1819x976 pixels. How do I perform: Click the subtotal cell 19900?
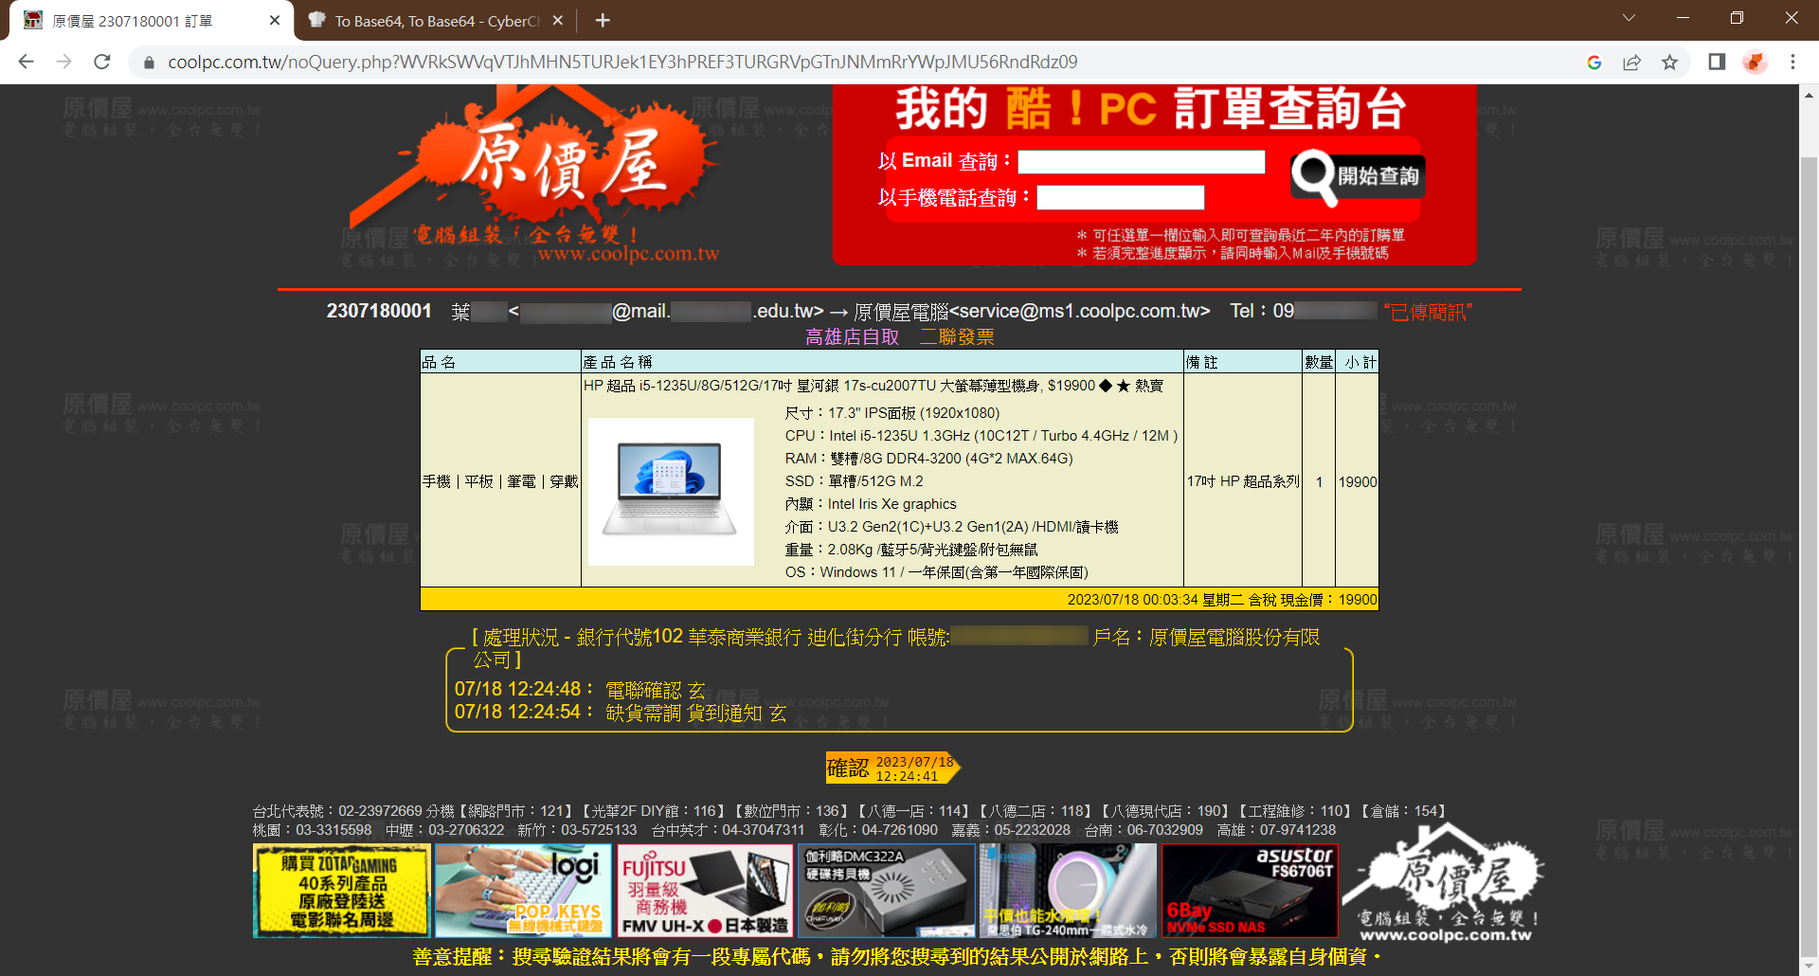tap(1357, 481)
